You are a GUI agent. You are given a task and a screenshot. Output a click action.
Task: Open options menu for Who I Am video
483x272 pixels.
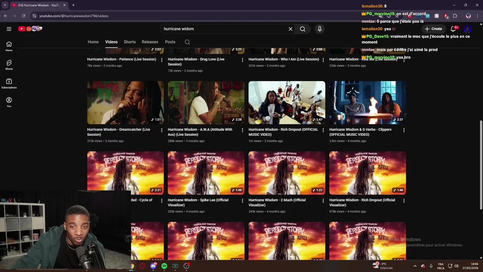point(323,60)
